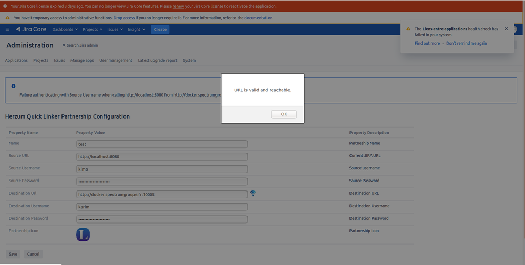Click the Property Name column header
Screen dimensions: 525x265
point(23,133)
